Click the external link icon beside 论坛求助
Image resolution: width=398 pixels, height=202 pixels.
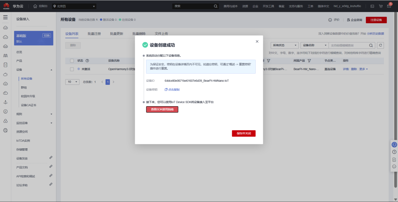pyautogui.click(x=51, y=184)
